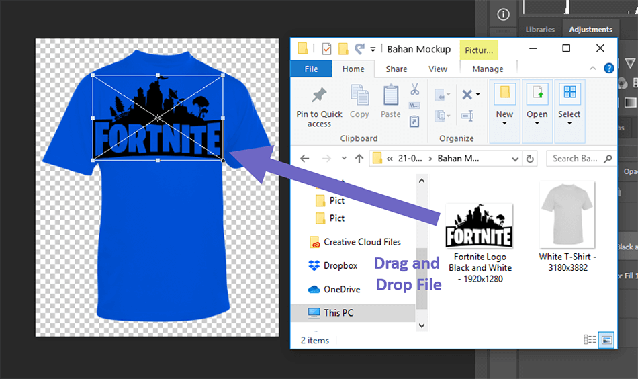638x379 pixels.
Task: Click the center reference point of transform
Action: point(158,118)
